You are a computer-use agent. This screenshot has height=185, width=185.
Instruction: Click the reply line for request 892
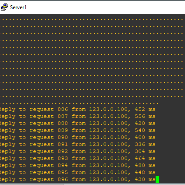pyautogui.click(x=78, y=151)
